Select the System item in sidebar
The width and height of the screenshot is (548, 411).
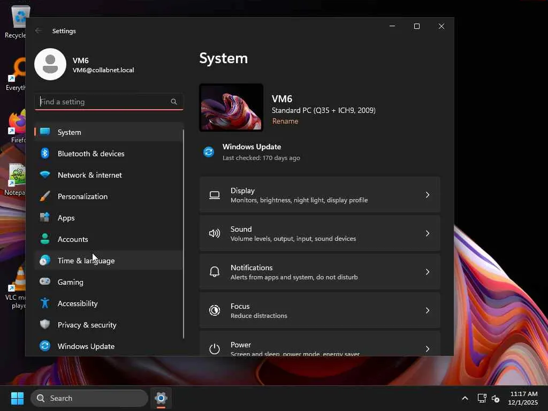tap(70, 132)
